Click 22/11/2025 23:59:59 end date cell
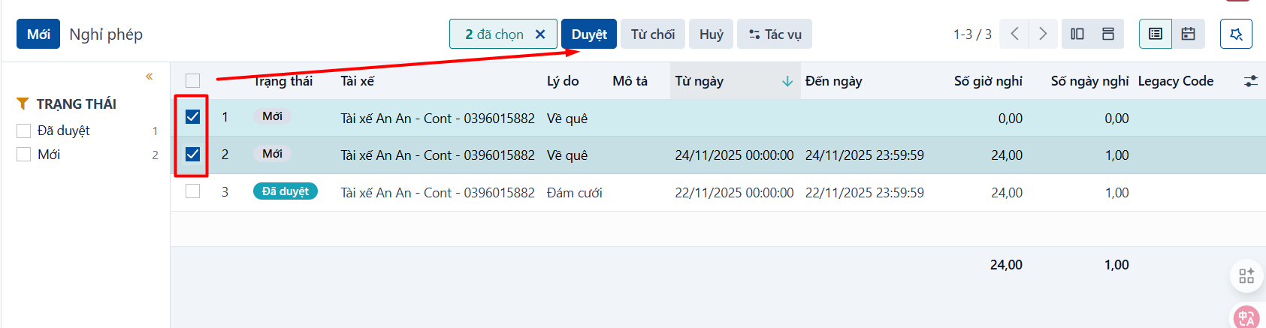Screen dimensions: 1266x328 [x=865, y=193]
